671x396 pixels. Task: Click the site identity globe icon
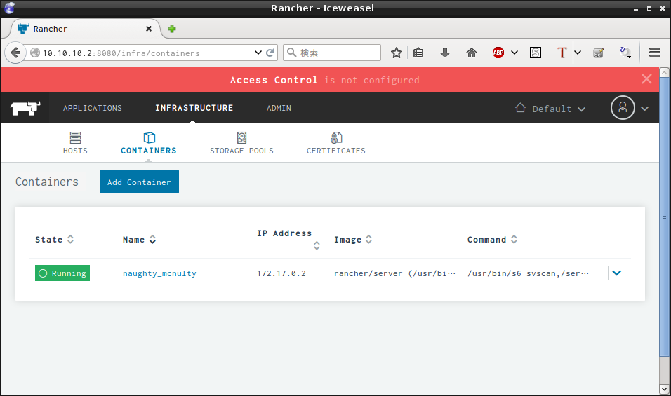(35, 53)
